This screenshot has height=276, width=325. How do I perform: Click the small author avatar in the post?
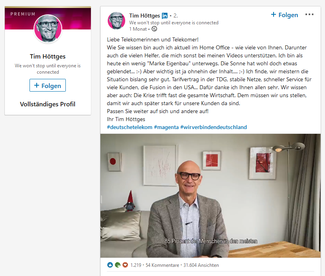pyautogui.click(x=116, y=20)
